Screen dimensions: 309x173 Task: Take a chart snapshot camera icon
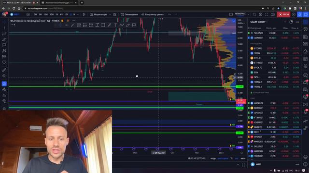273,14
